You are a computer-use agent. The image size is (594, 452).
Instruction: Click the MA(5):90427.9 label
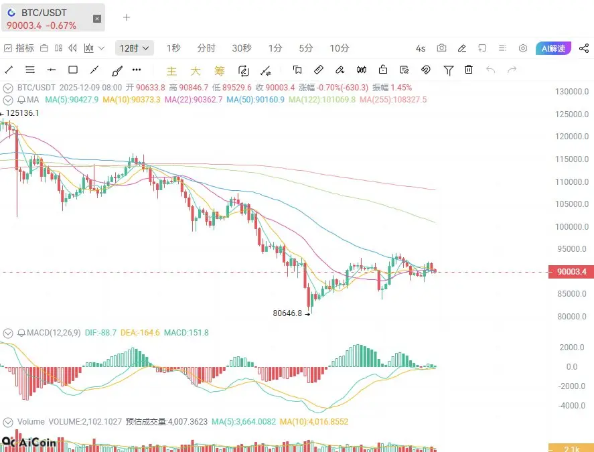[x=72, y=100]
